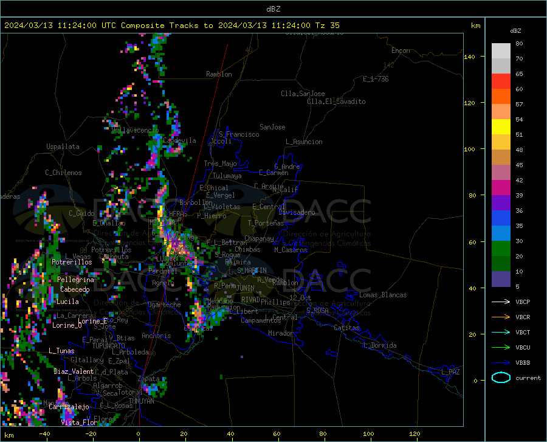Click the 'Tz 35' label in header
Image resolution: width=547 pixels, height=442 pixels.
click(x=327, y=26)
